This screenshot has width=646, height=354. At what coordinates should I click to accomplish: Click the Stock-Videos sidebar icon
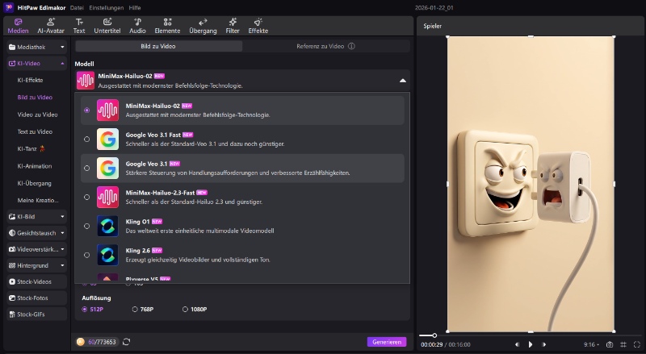(12, 281)
